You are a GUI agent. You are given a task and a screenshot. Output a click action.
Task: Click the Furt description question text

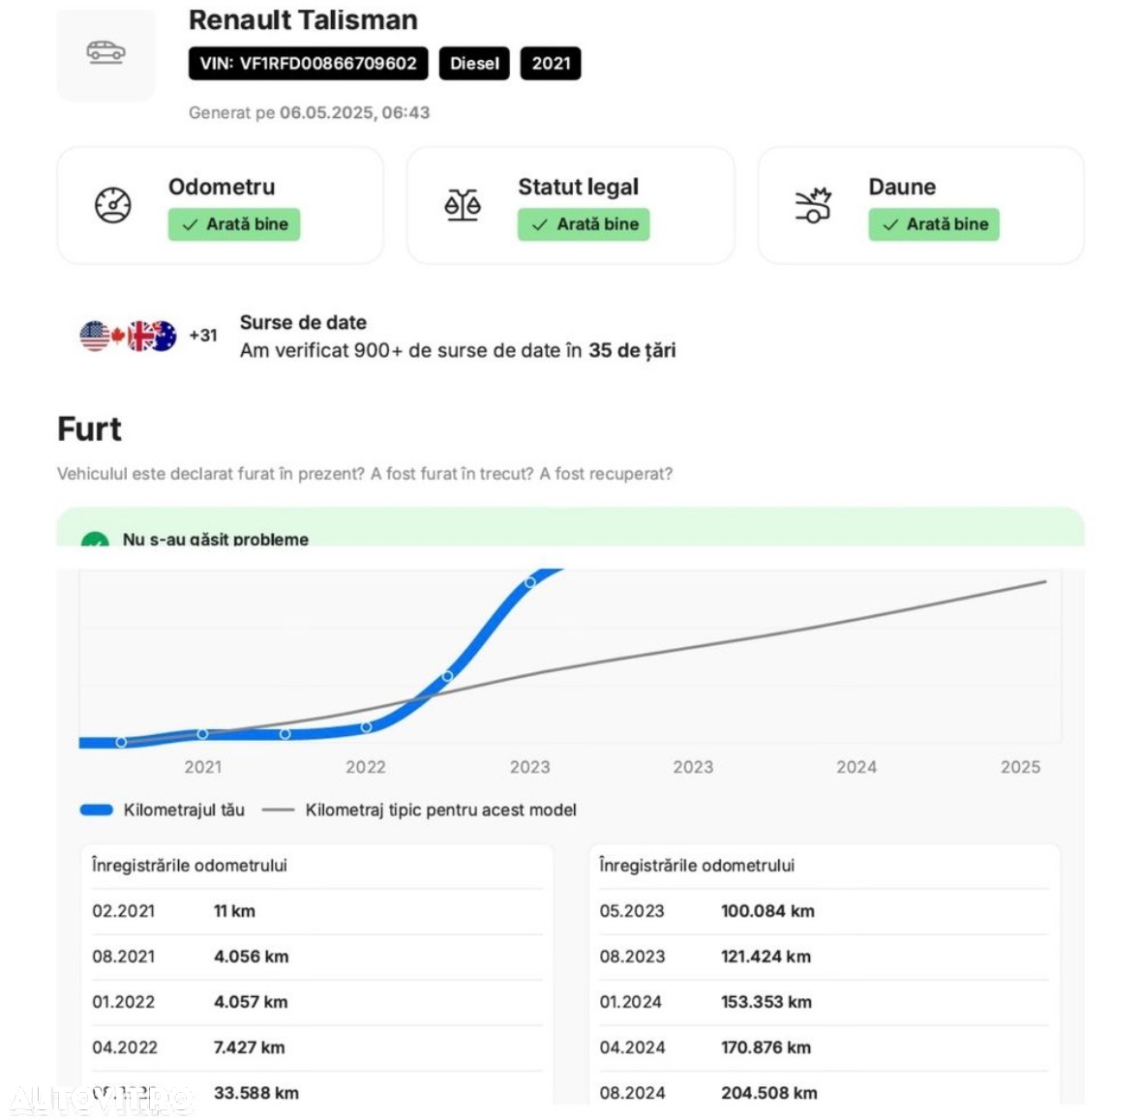365,474
